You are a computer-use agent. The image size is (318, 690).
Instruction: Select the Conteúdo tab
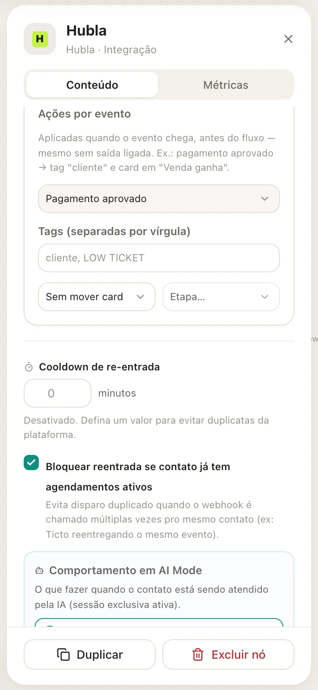click(x=92, y=85)
